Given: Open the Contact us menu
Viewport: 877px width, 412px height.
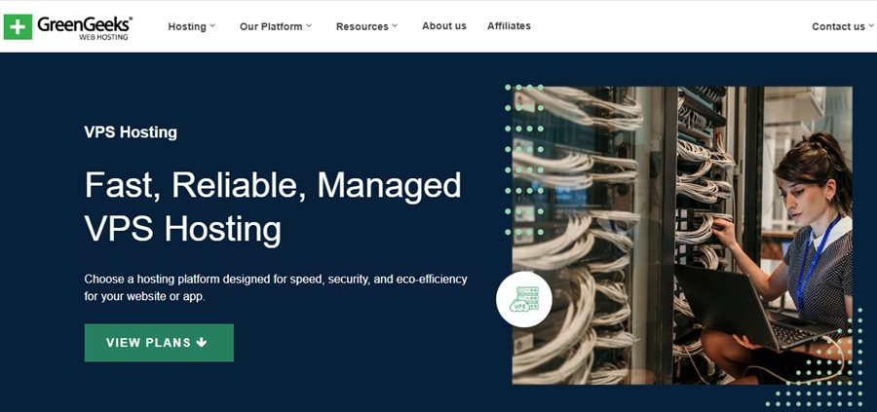Looking at the screenshot, I should click(x=838, y=26).
